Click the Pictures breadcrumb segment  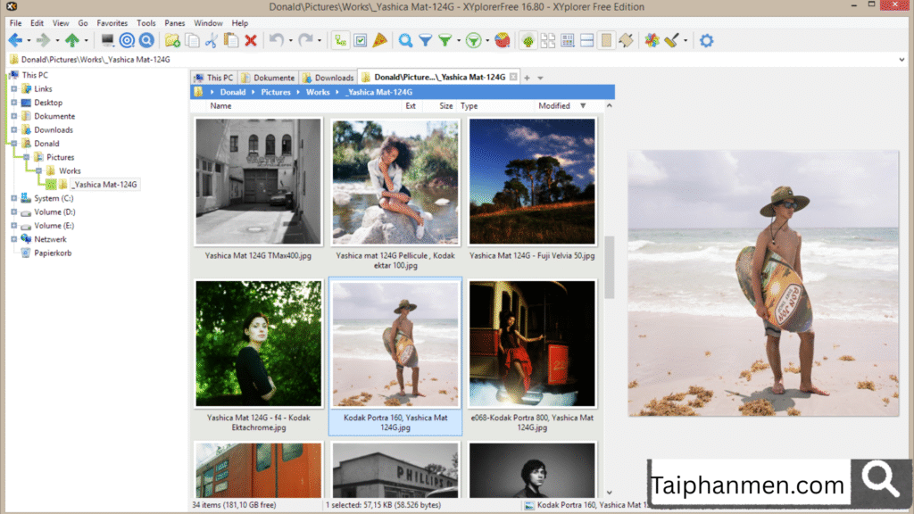click(x=276, y=92)
